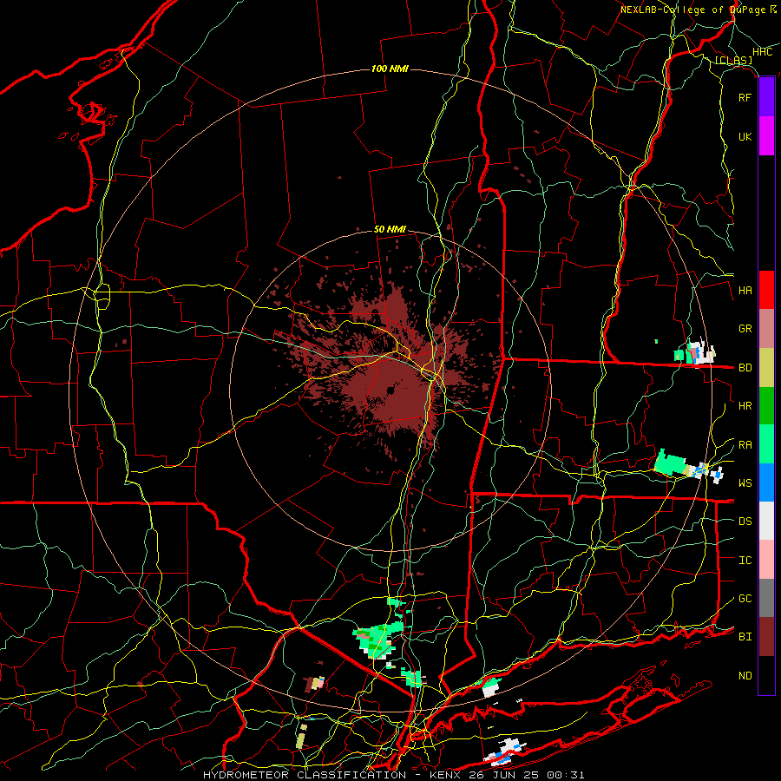
Task: Click the Hydrometeor Classification KENX timestamp caption
Action: pyautogui.click(x=393, y=775)
